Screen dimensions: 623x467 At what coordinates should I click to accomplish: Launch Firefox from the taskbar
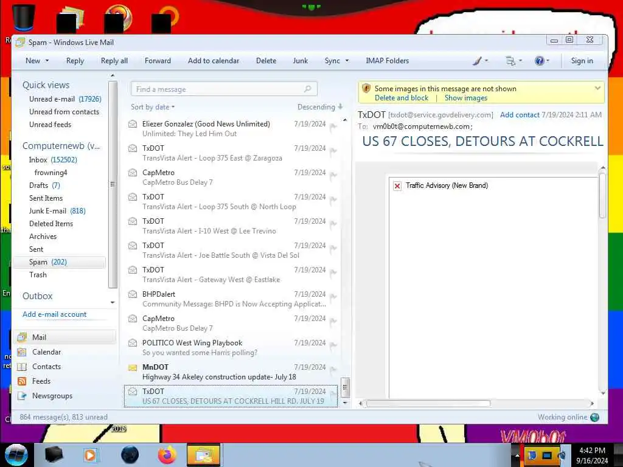[167, 455]
